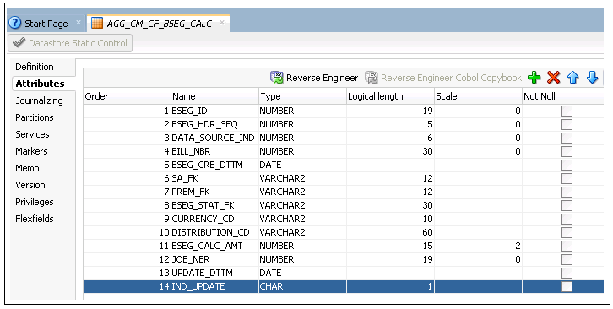Image resolution: width=613 pixels, height=309 pixels.
Task: Toggle Not Null checkbox for BSEG_STAT_FK
Action: point(567,205)
